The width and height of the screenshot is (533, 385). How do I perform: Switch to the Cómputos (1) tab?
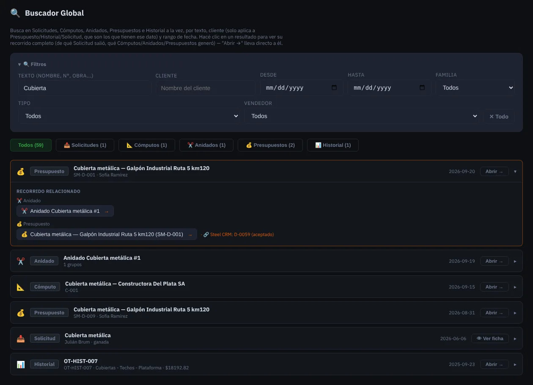pyautogui.click(x=147, y=145)
